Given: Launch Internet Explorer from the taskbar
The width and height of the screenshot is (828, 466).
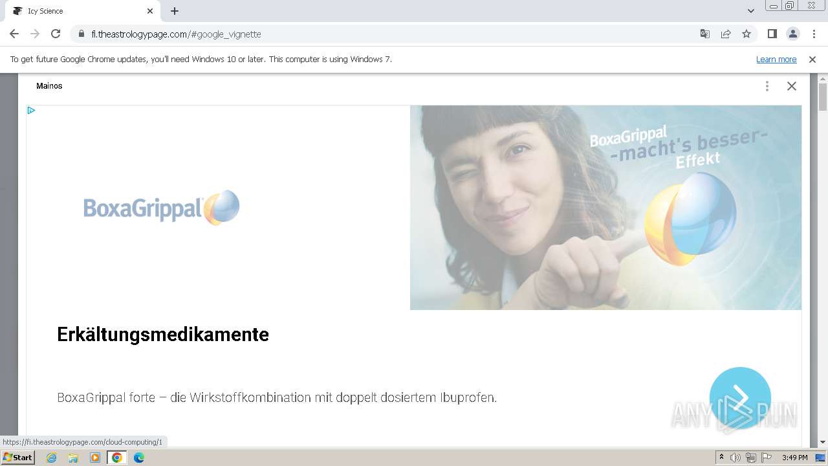Looking at the screenshot, I should (x=52, y=458).
